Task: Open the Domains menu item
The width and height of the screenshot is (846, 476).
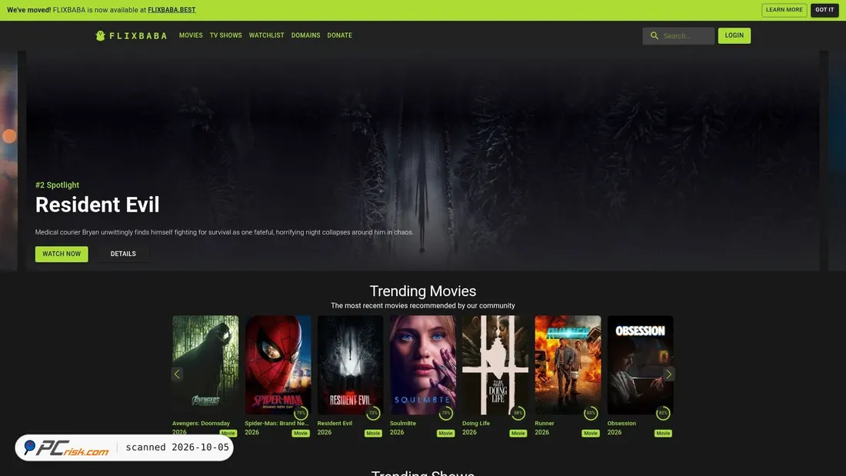Action: [x=305, y=35]
